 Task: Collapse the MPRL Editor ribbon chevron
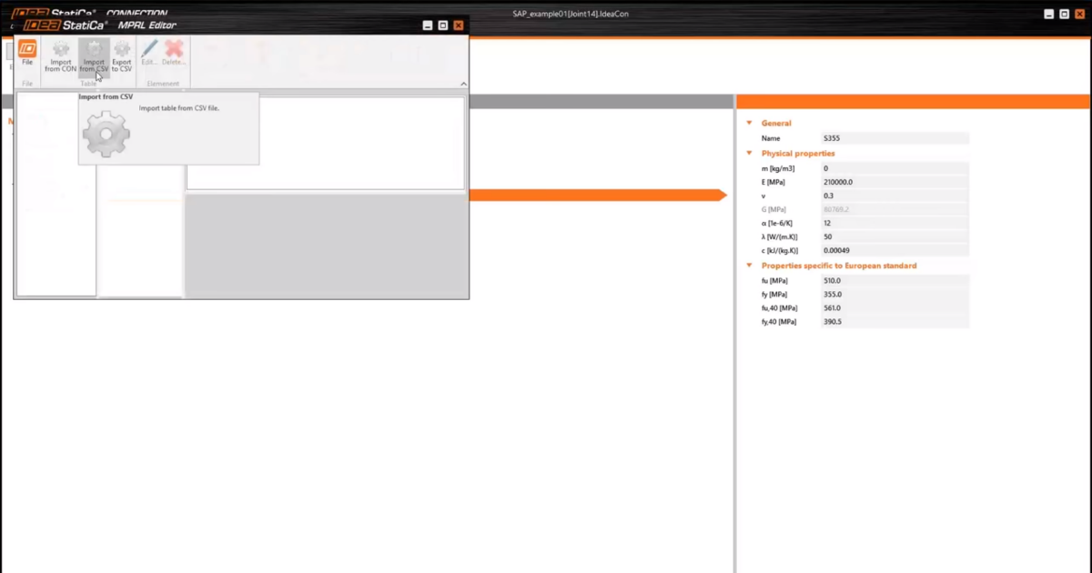coord(463,84)
